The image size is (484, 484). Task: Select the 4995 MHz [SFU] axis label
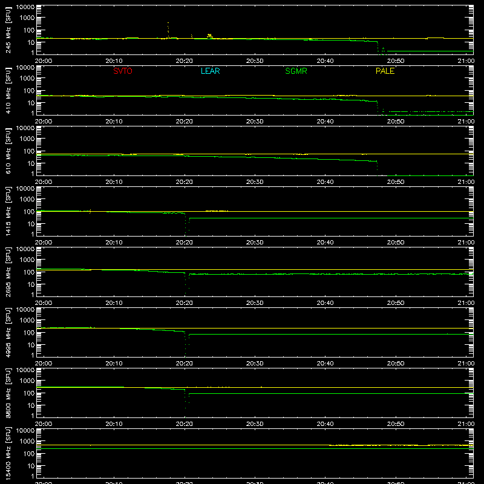[x=8, y=332]
